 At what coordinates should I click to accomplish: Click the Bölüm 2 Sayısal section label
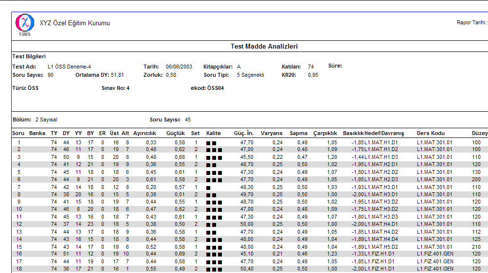click(34, 119)
